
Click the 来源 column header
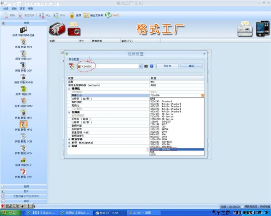pos(63,41)
